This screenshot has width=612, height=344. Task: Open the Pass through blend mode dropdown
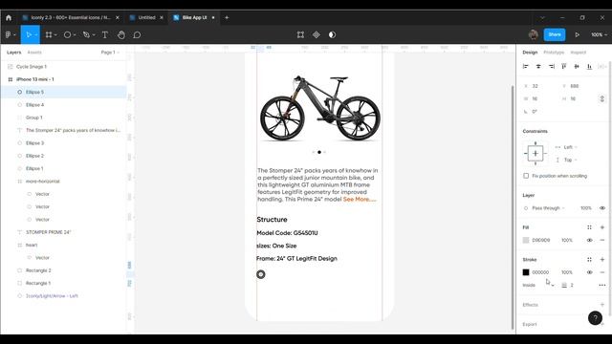coord(545,208)
